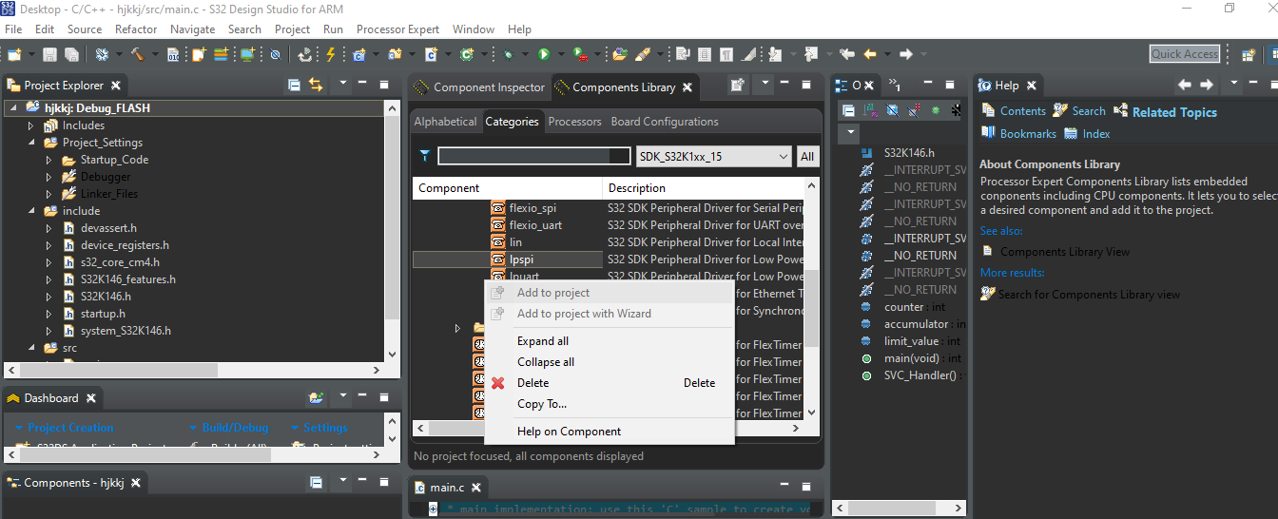
Task: Open Components Library view menu arrow
Action: tap(765, 84)
